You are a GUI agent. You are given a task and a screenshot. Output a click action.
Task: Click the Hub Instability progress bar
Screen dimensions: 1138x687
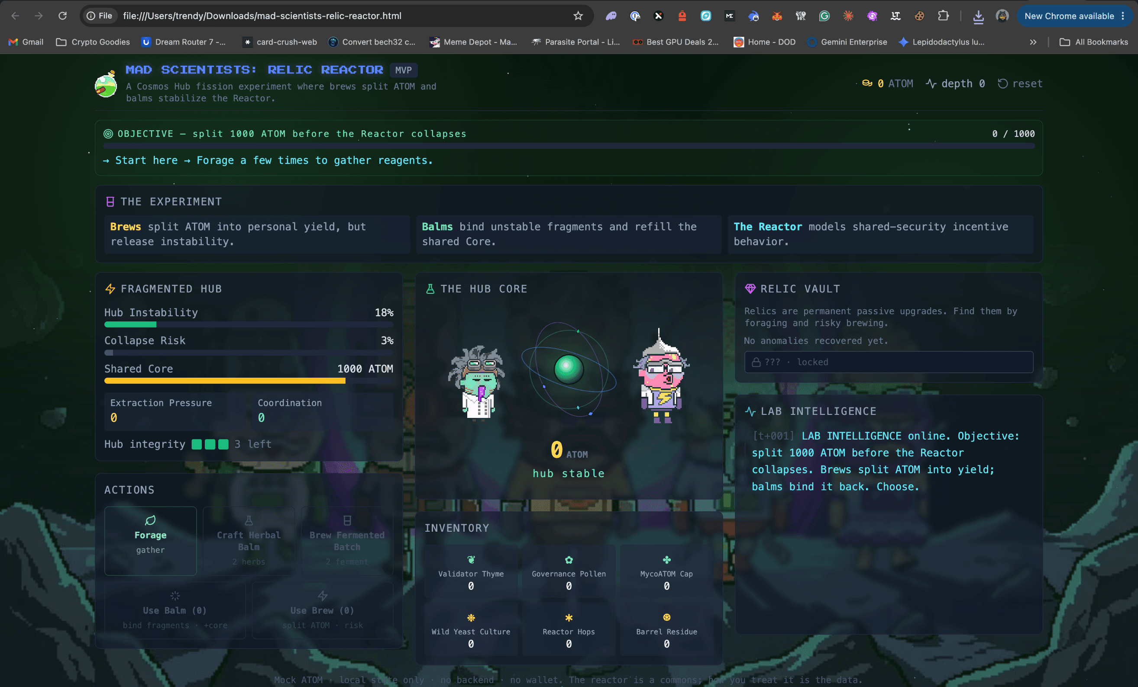(x=249, y=324)
